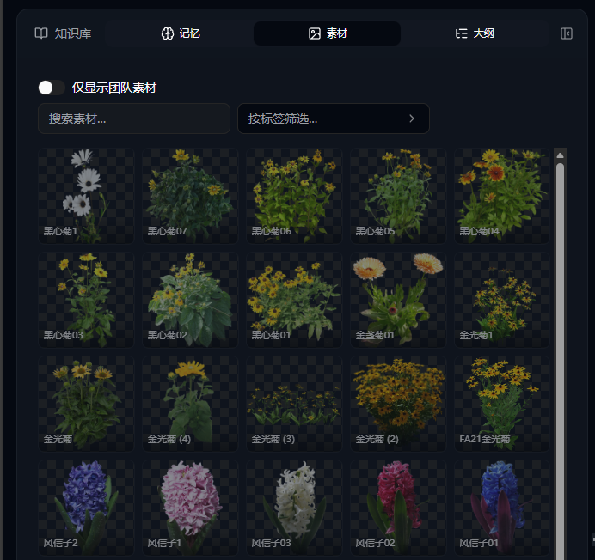Open the 知识库 label link
This screenshot has height=560, width=595.
pyautogui.click(x=73, y=33)
